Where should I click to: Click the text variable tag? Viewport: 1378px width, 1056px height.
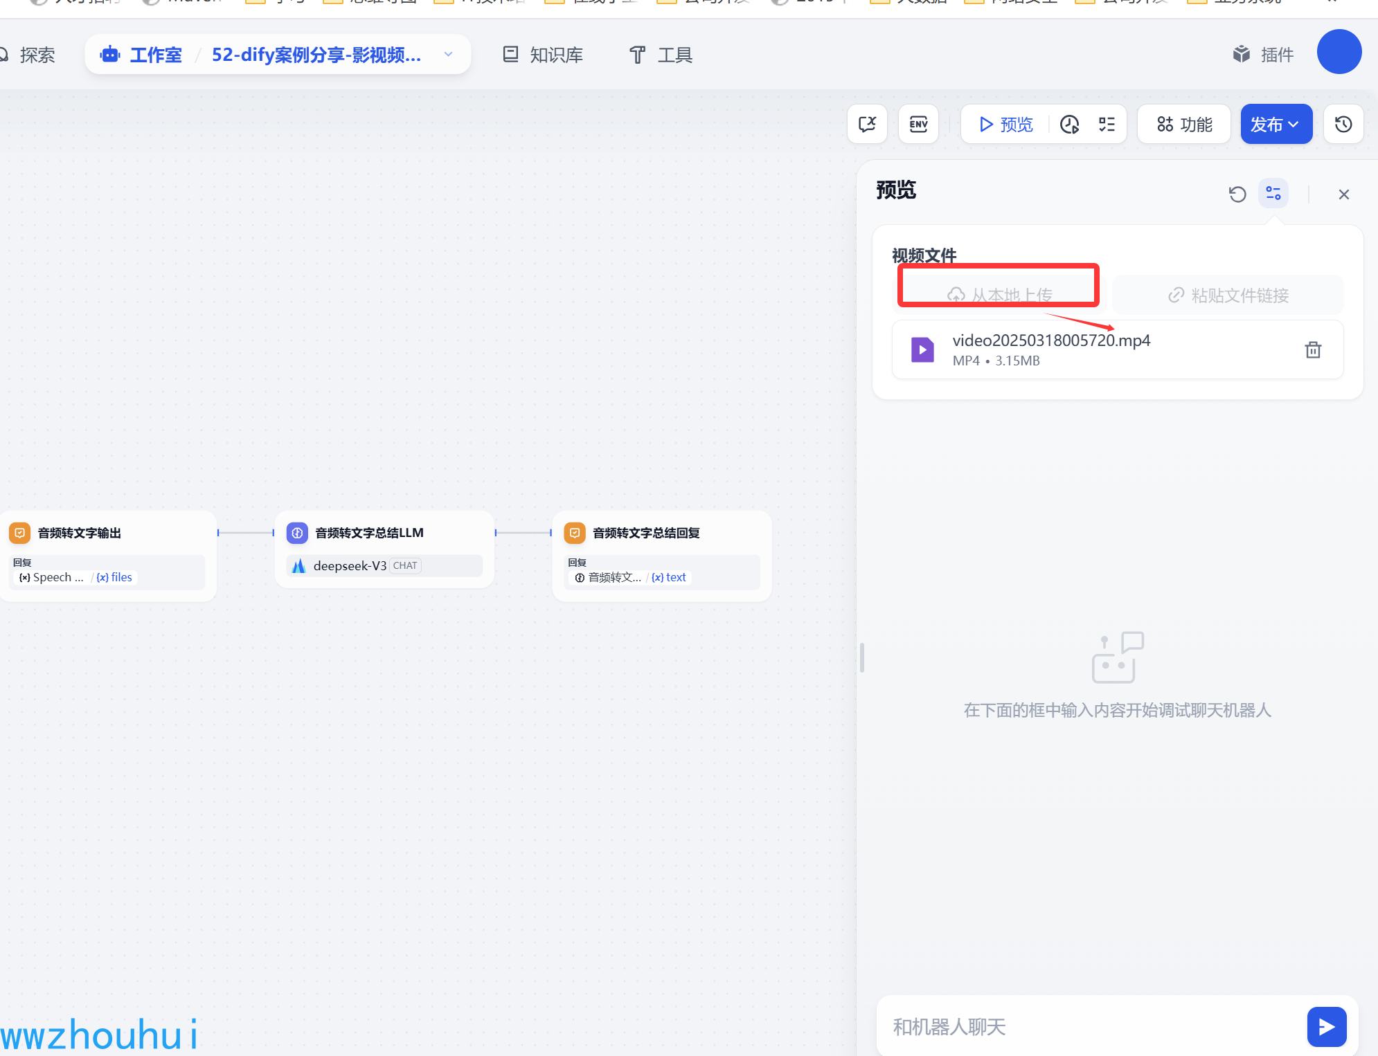click(x=669, y=577)
